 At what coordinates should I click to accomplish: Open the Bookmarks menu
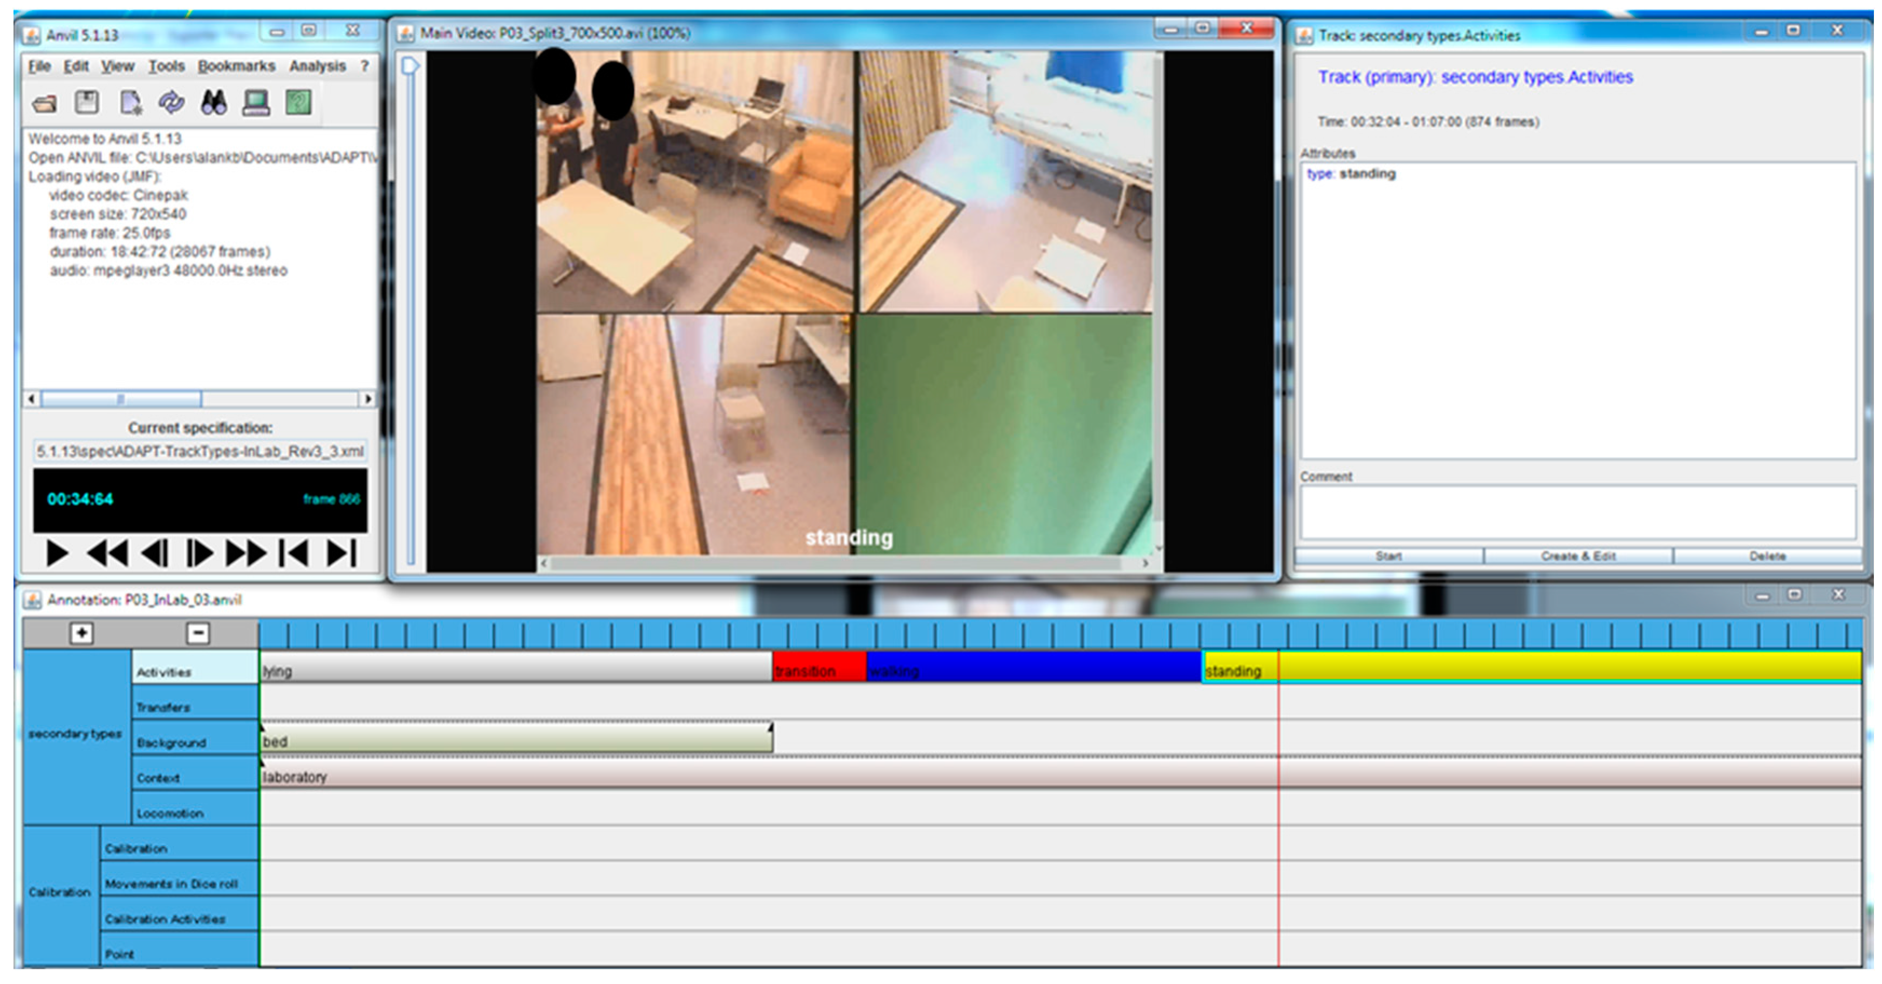coord(236,66)
